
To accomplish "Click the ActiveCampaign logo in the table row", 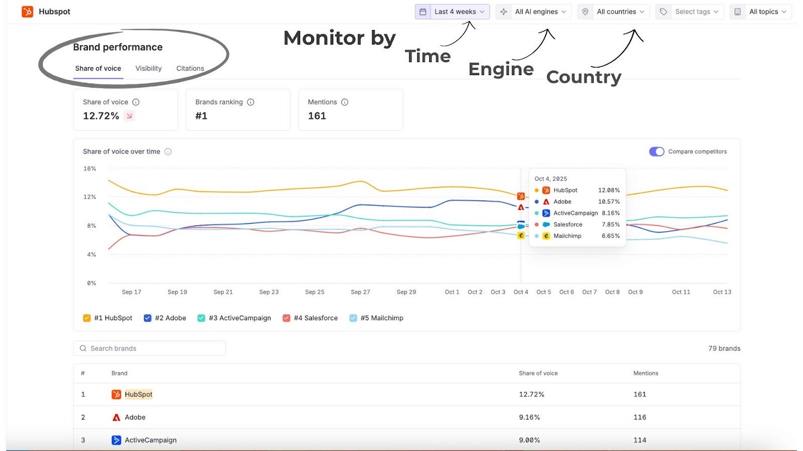I will pos(116,440).
